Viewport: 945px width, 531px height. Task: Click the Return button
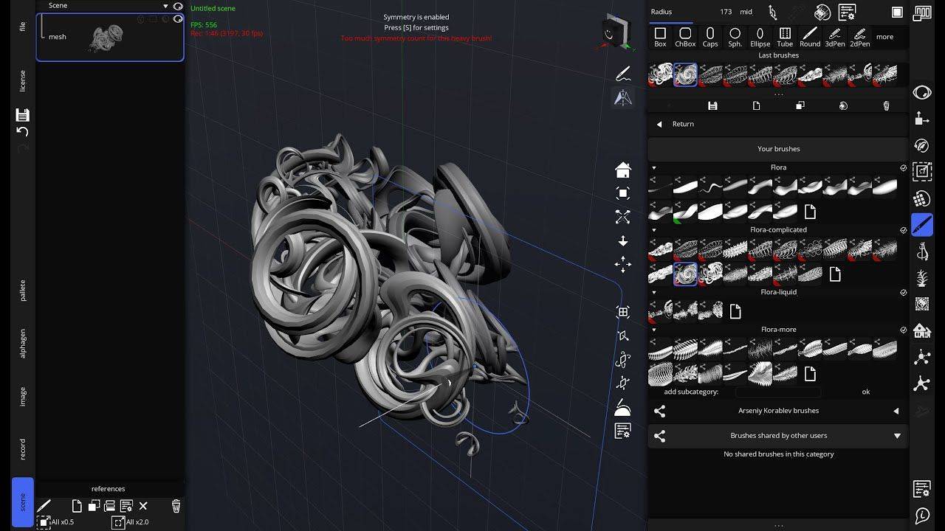(778, 124)
